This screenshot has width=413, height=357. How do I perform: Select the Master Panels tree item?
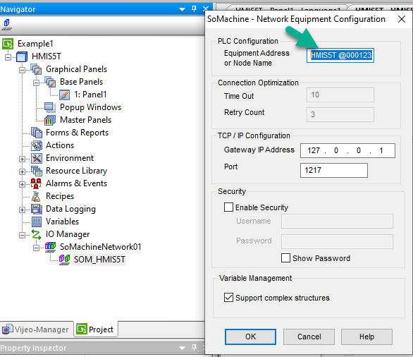pos(85,120)
